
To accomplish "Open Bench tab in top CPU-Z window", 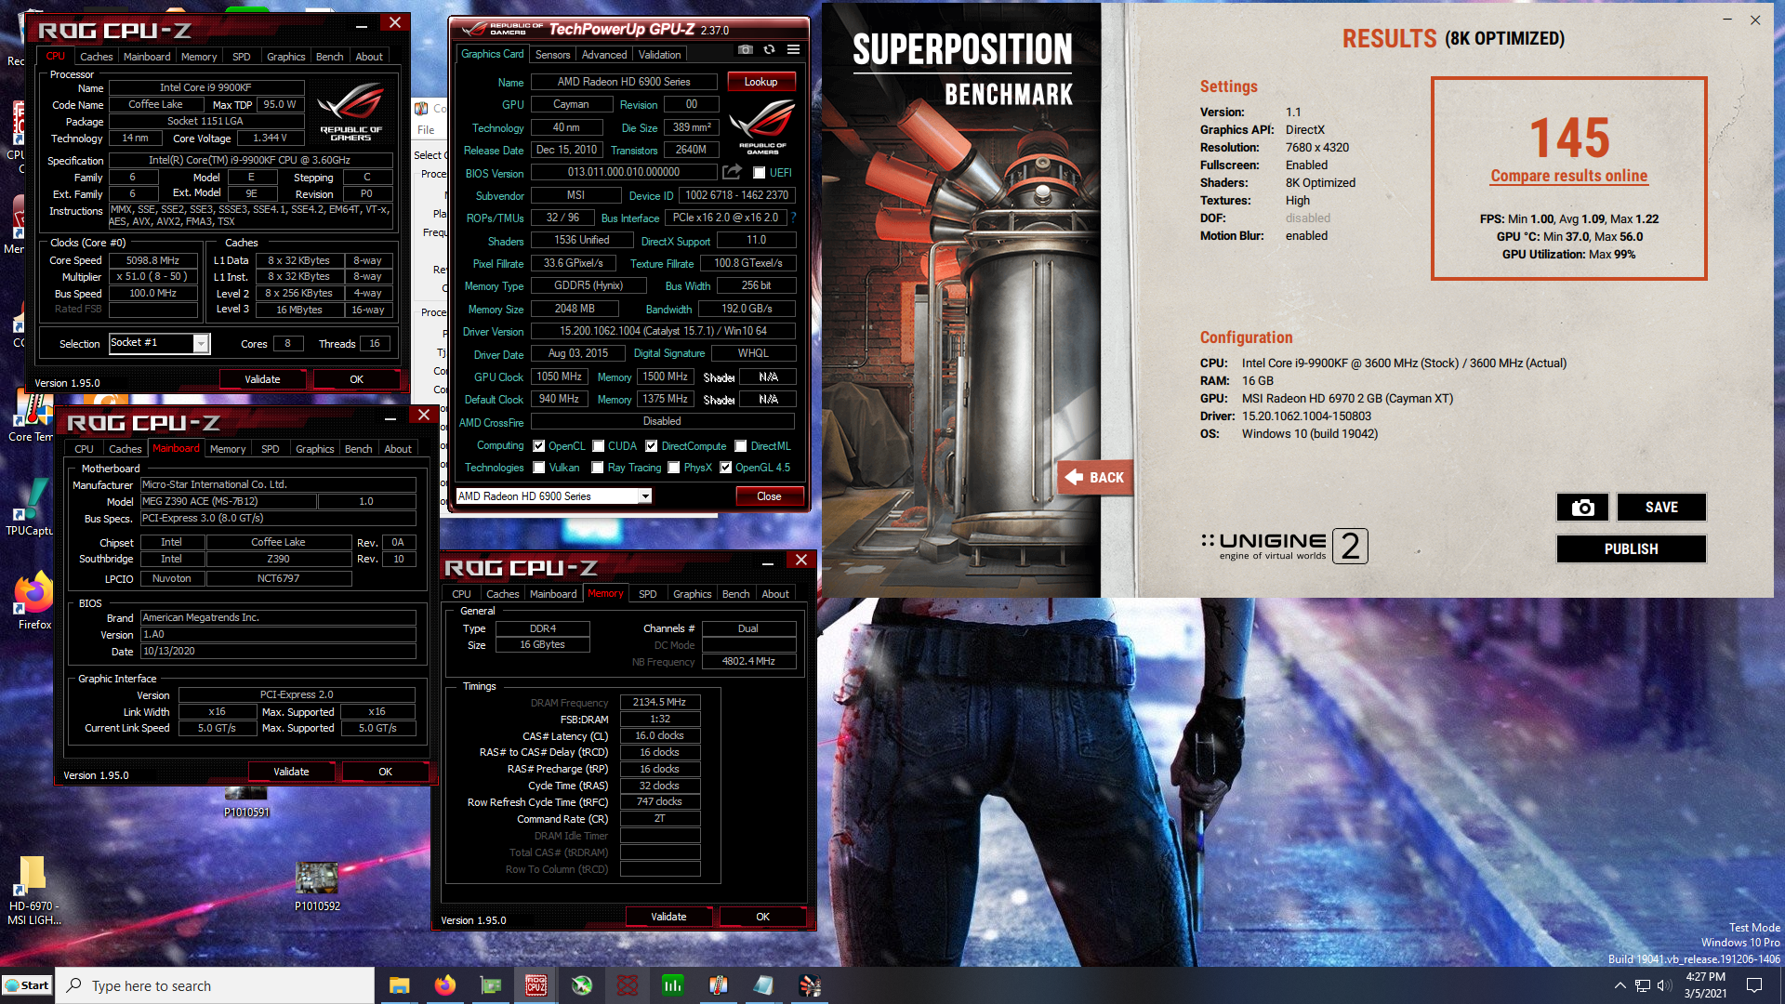I will (329, 57).
